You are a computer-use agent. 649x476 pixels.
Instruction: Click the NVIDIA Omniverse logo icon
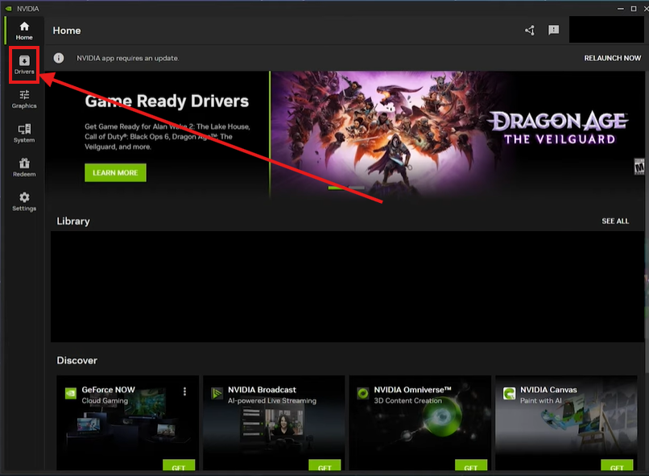pyautogui.click(x=363, y=393)
